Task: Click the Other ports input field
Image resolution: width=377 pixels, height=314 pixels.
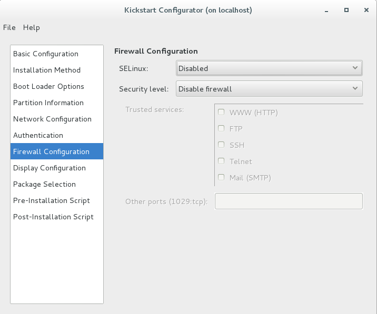Action: coord(289,201)
